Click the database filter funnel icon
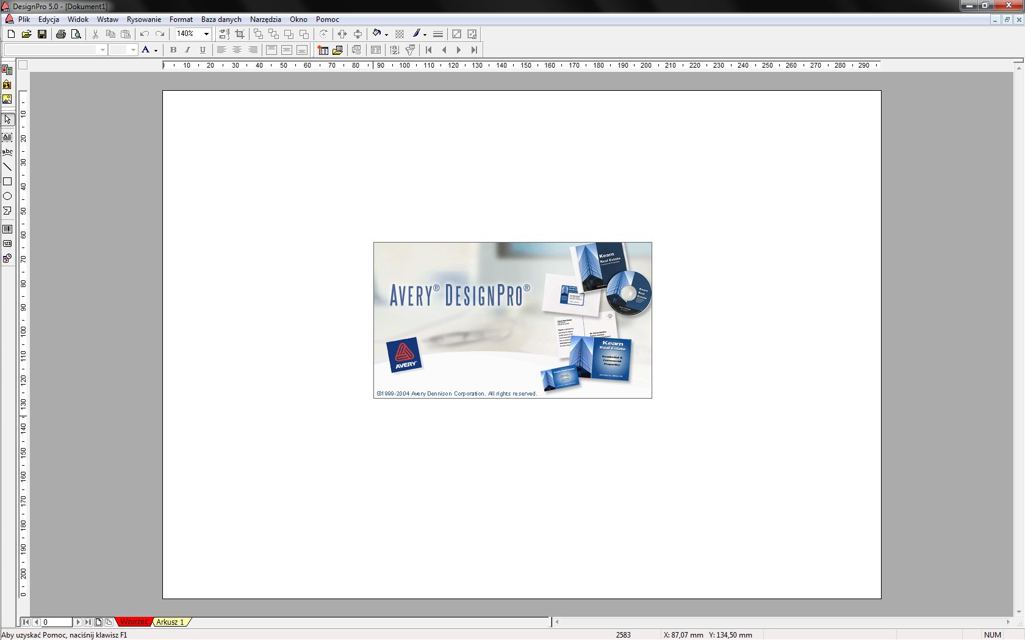This screenshot has height=640, width=1025. click(x=410, y=50)
